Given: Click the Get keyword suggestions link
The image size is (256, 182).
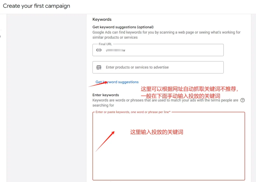Looking at the screenshot, I should (x=117, y=82).
